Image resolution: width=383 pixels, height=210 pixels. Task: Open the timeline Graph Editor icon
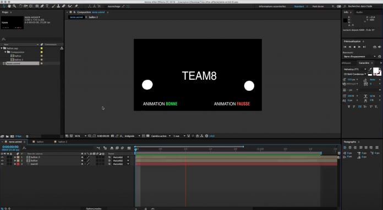(x=129, y=148)
